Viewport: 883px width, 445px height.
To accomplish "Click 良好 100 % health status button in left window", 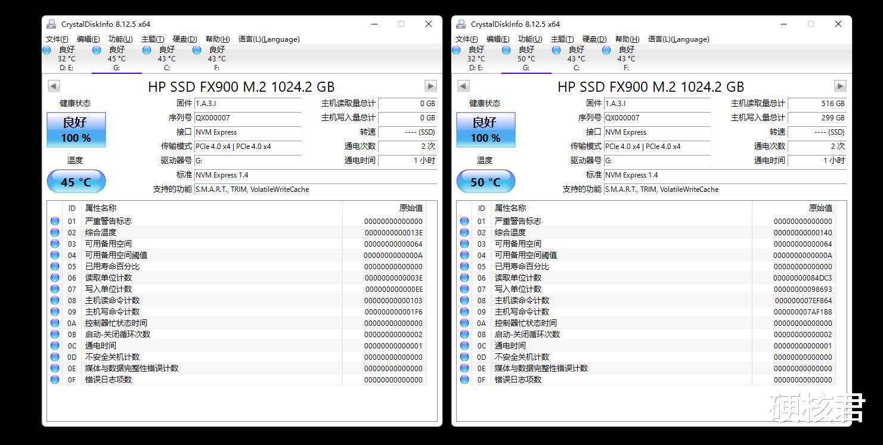I will (76, 130).
